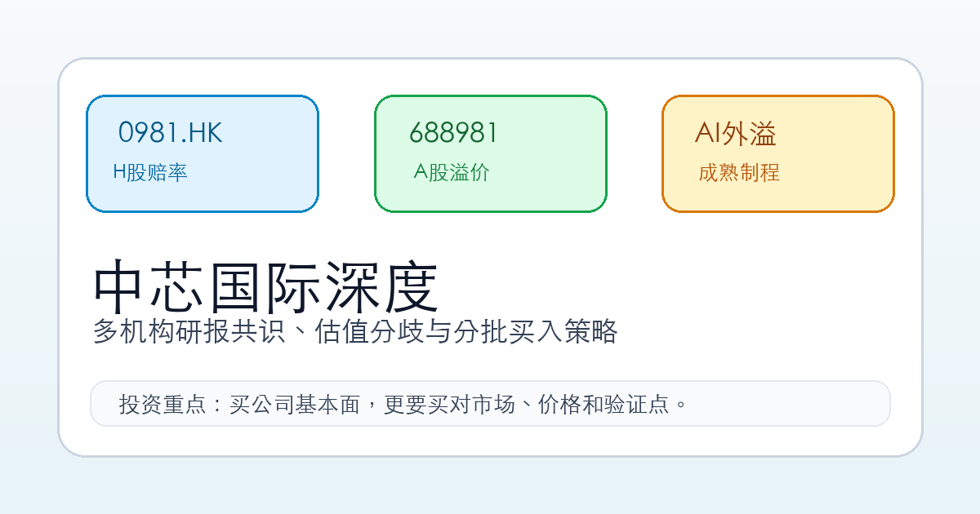980x514 pixels.
Task: Click the AI外溢 heading text
Action: pyautogui.click(x=735, y=132)
